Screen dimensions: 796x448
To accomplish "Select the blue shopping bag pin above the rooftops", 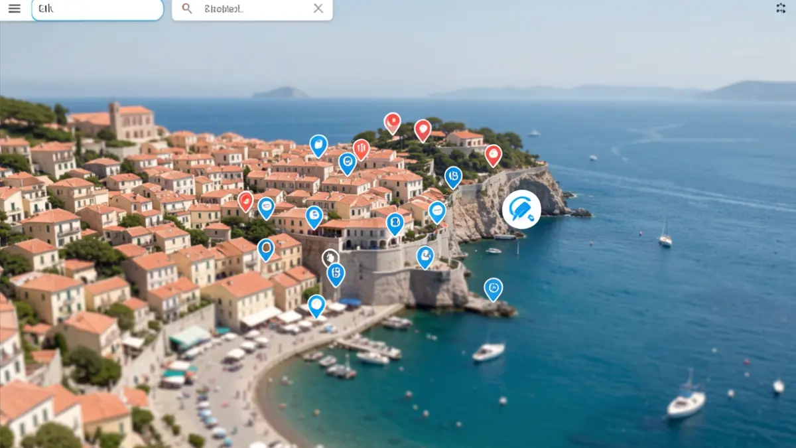I will click(318, 146).
